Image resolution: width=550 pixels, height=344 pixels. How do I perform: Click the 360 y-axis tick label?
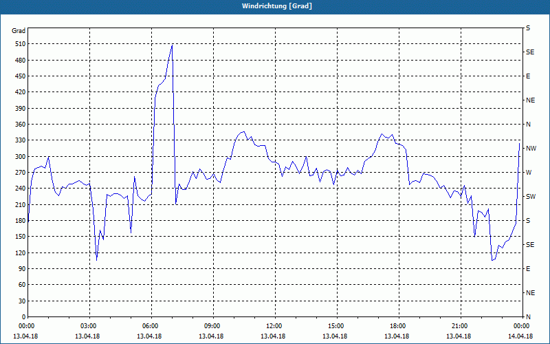21,125
